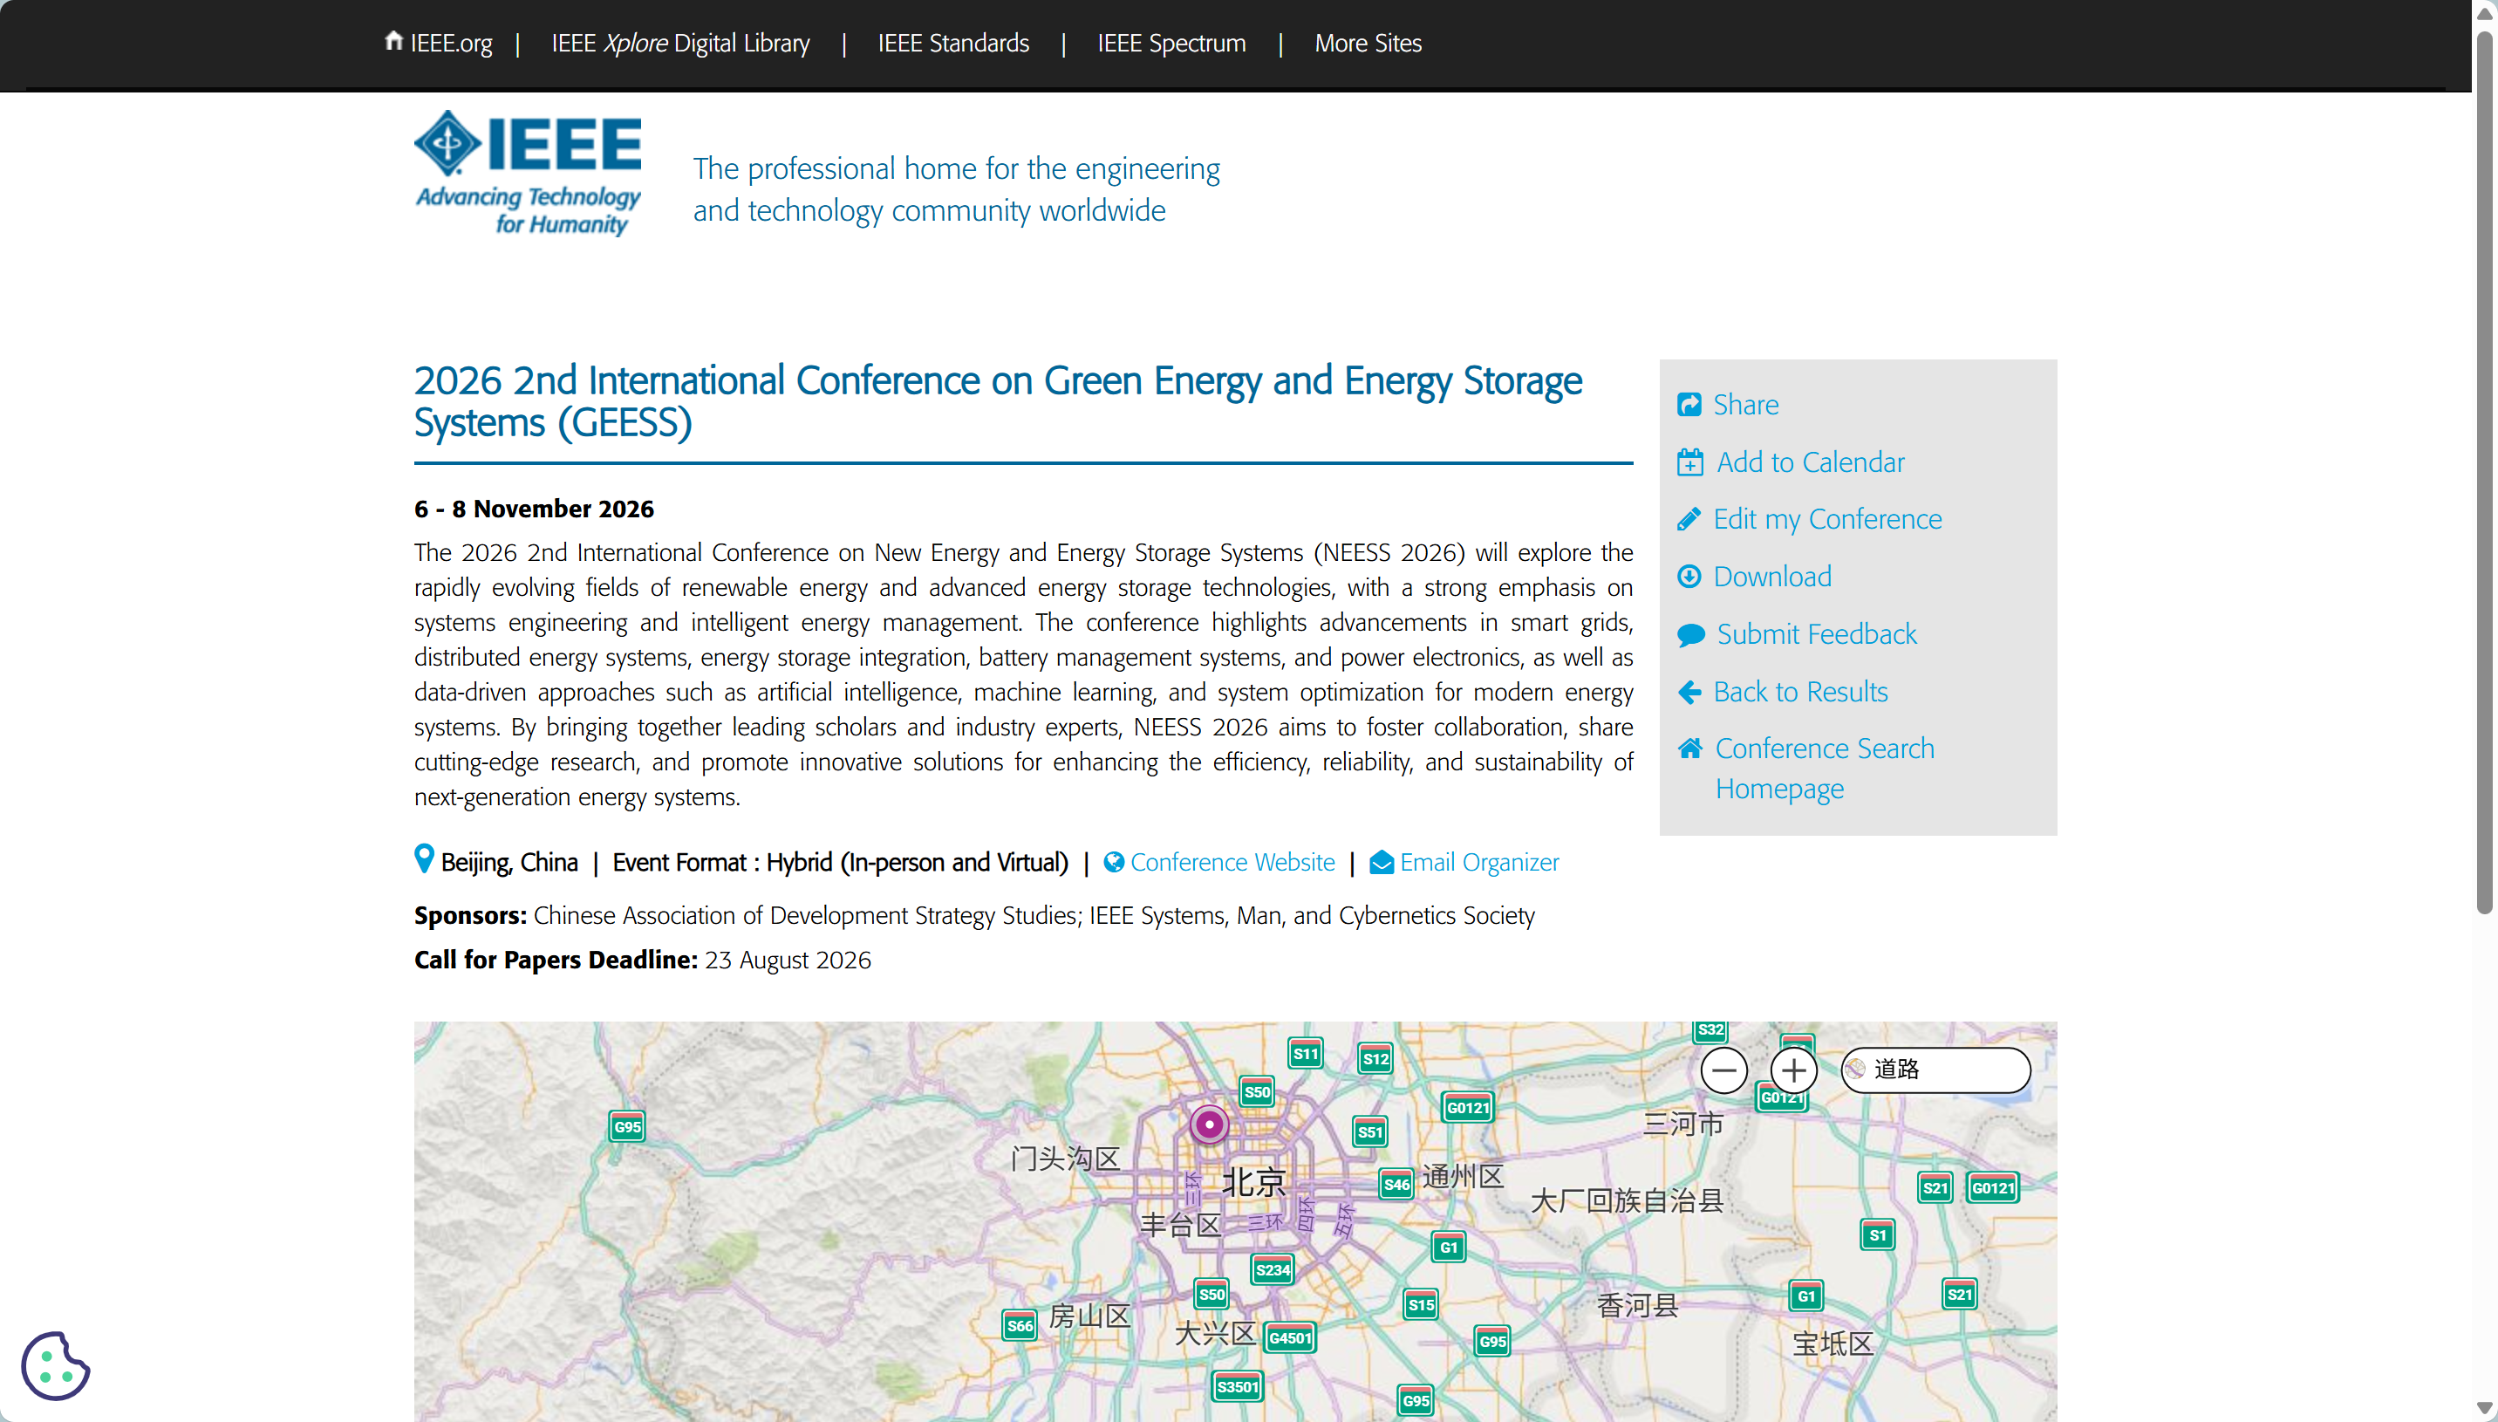Open Edit my Conference
Image resolution: width=2498 pixels, height=1422 pixels.
click(x=1827, y=518)
